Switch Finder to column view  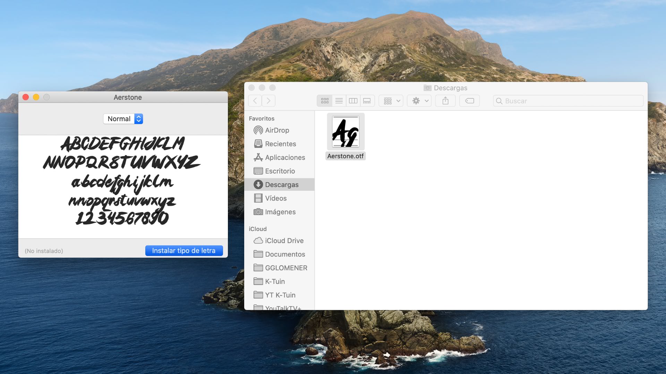pos(353,100)
